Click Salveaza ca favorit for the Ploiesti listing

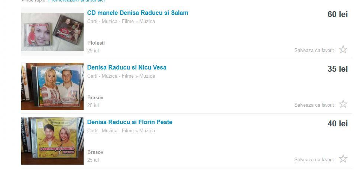pos(314,51)
